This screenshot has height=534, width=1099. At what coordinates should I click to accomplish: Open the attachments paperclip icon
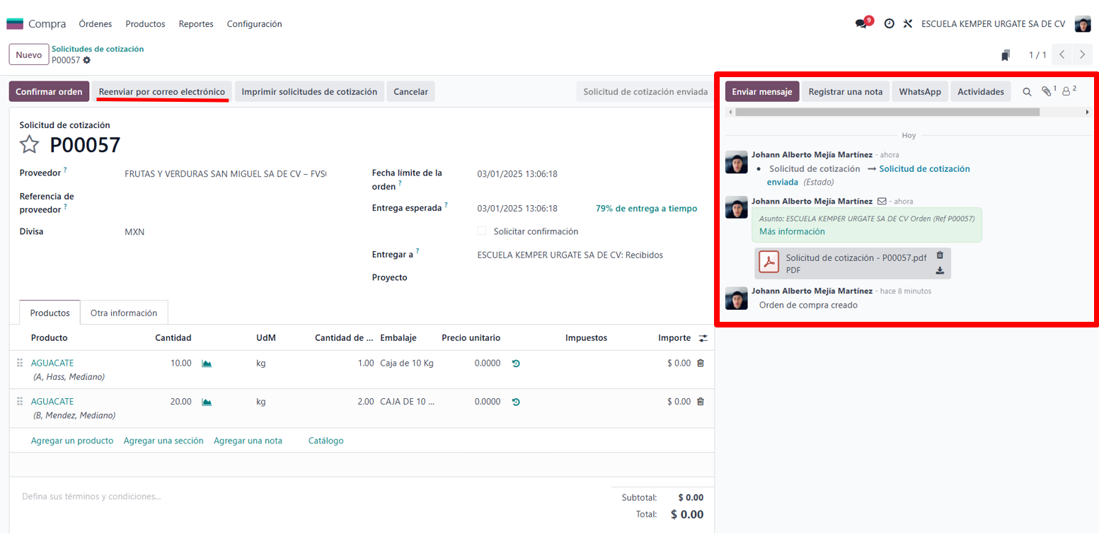pyautogui.click(x=1047, y=92)
